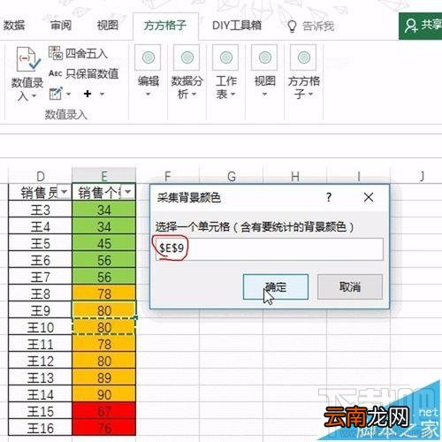
Task: Select cell 王12
Action: click(x=41, y=361)
